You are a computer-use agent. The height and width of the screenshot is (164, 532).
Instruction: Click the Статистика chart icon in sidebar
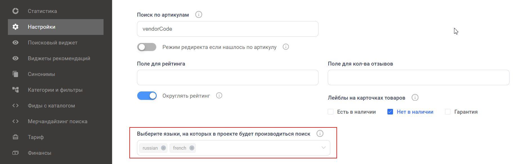(15, 11)
